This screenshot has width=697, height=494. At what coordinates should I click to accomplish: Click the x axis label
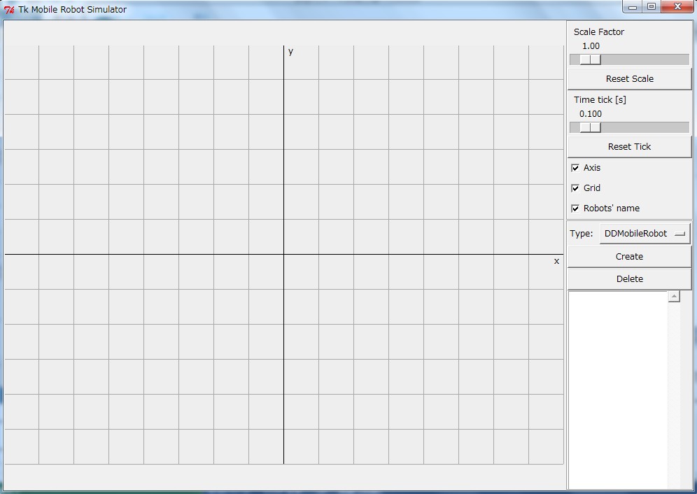556,262
